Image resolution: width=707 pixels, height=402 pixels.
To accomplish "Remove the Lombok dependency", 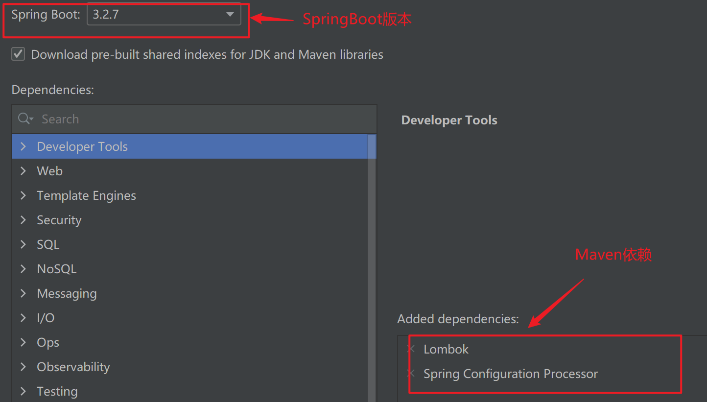I will click(x=411, y=349).
